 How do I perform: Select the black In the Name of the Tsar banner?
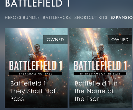[x=100, y=74]
